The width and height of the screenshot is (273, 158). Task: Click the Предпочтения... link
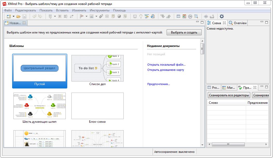pos(159,84)
